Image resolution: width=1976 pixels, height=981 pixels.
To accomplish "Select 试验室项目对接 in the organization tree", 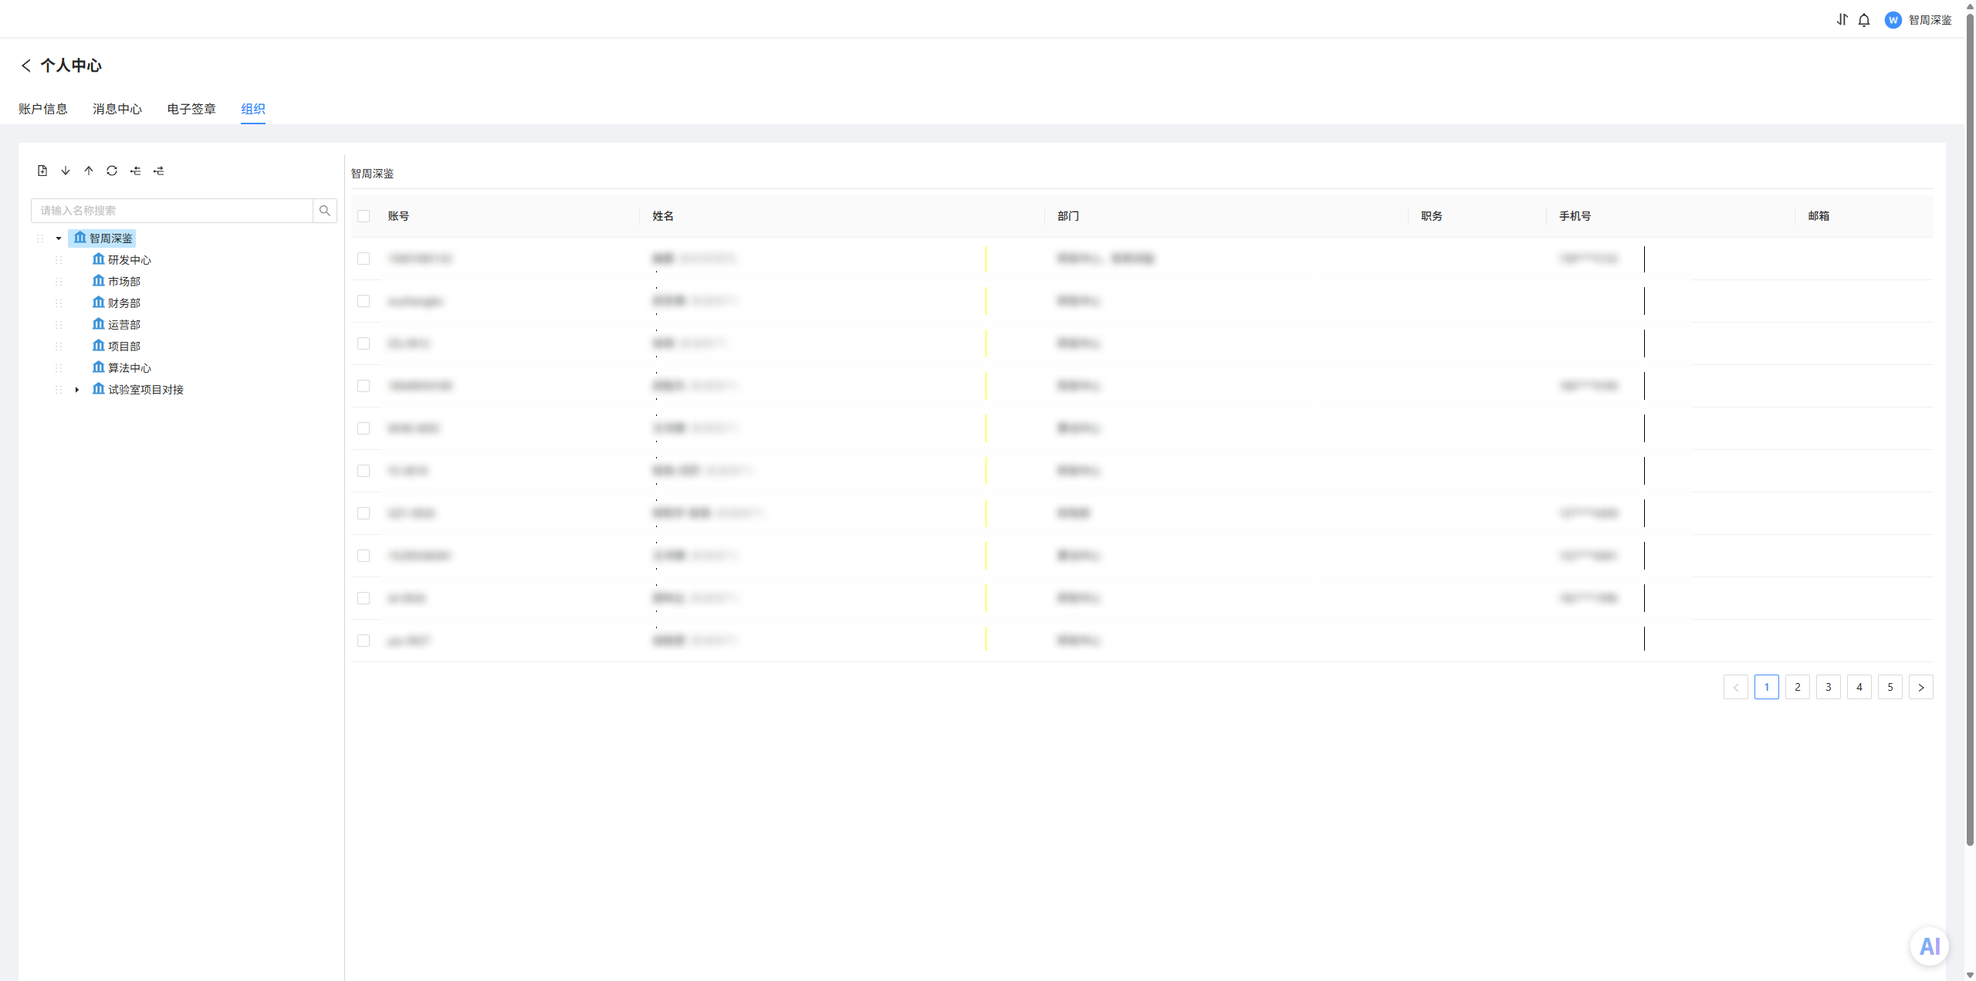I will [x=146, y=390].
